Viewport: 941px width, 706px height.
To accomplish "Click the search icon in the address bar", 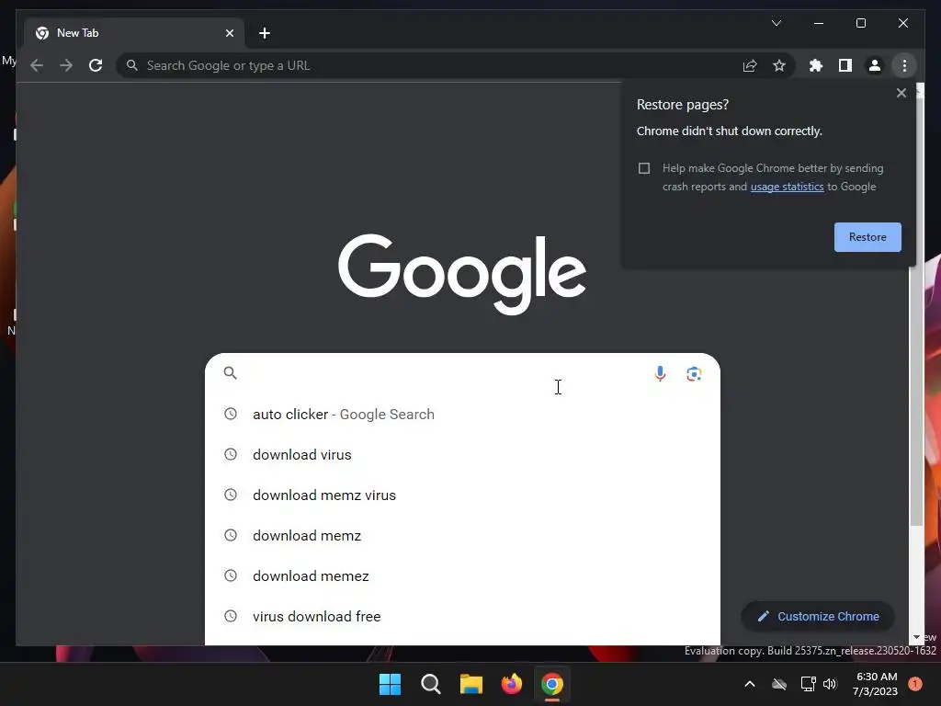I will 132,65.
